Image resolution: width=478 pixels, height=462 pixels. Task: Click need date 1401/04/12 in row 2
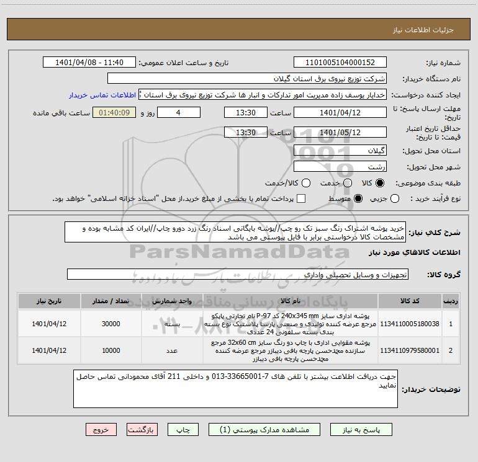[49, 350]
